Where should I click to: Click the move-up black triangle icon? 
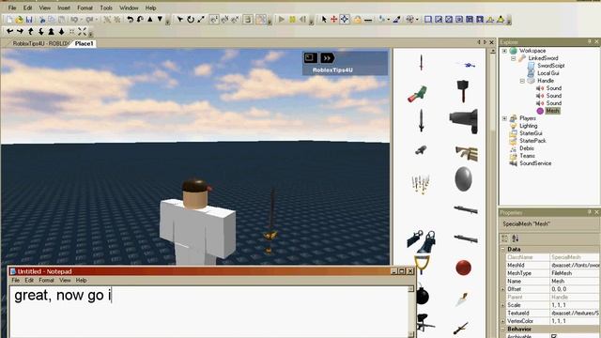tap(150, 19)
